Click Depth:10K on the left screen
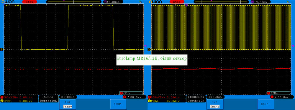The image size is (295, 110). coord(49,101)
